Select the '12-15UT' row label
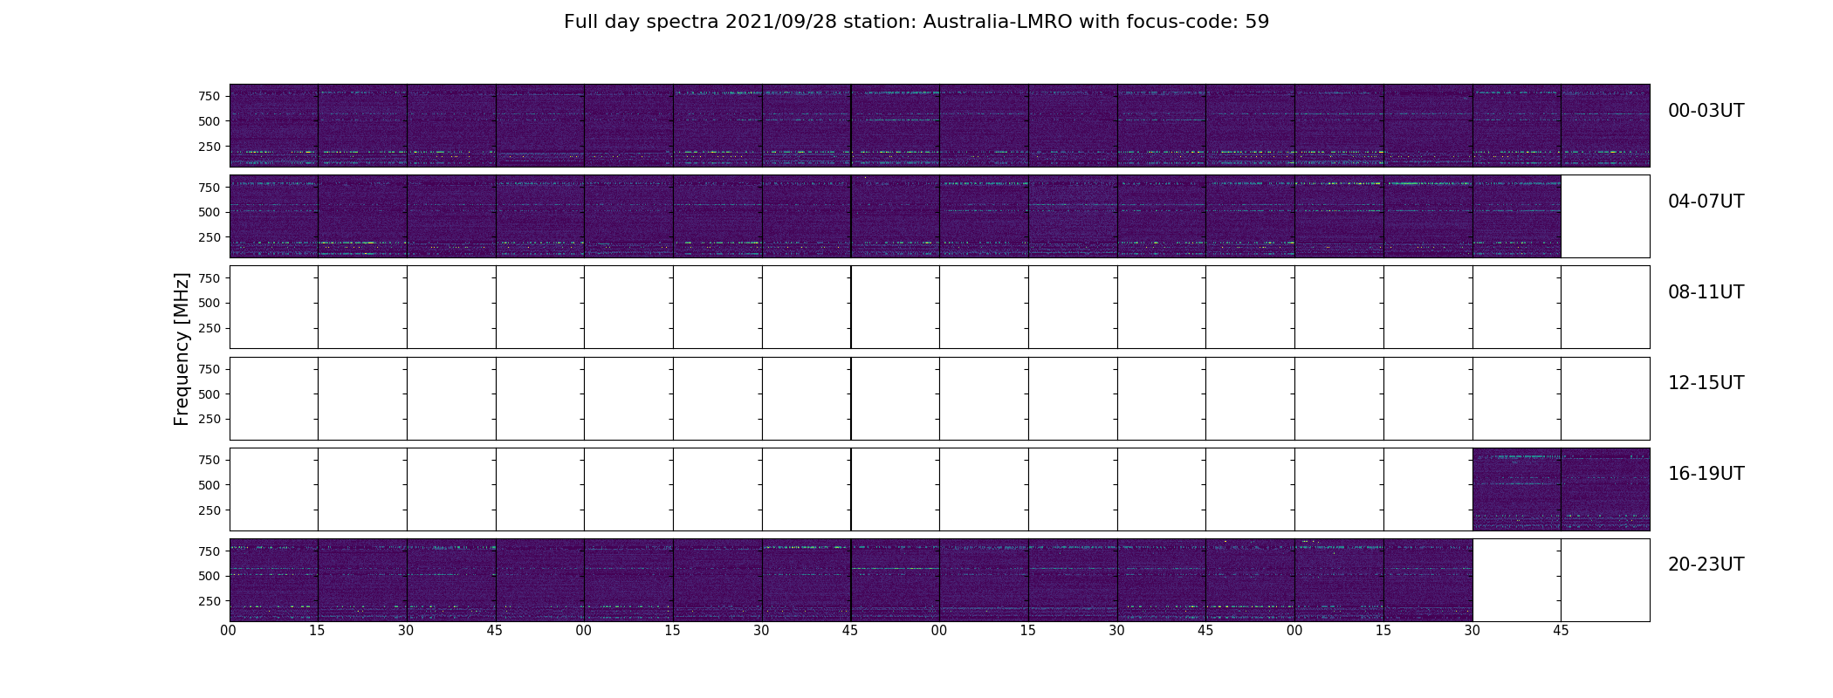This screenshot has height=698, width=1833. click(x=1706, y=383)
